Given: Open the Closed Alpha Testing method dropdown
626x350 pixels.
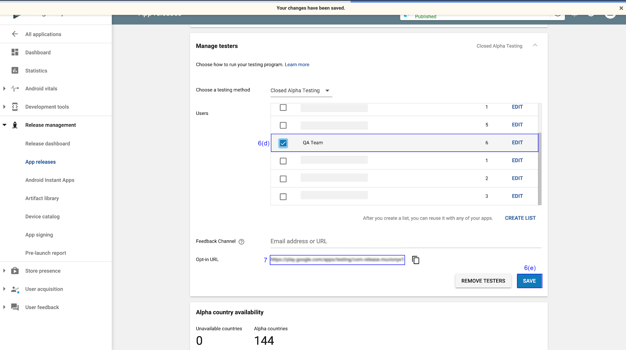Looking at the screenshot, I should 301,91.
